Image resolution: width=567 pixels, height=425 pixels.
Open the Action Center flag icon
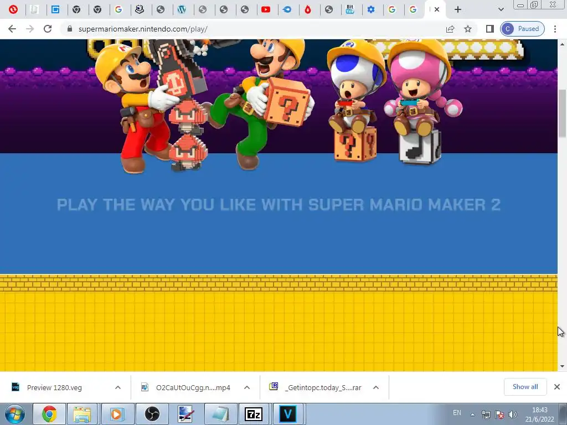pos(499,414)
